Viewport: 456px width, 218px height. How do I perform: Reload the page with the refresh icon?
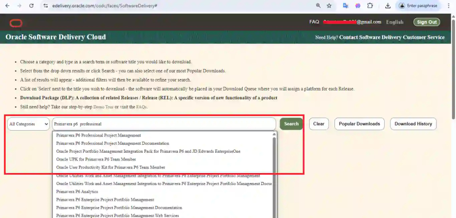[31, 6]
